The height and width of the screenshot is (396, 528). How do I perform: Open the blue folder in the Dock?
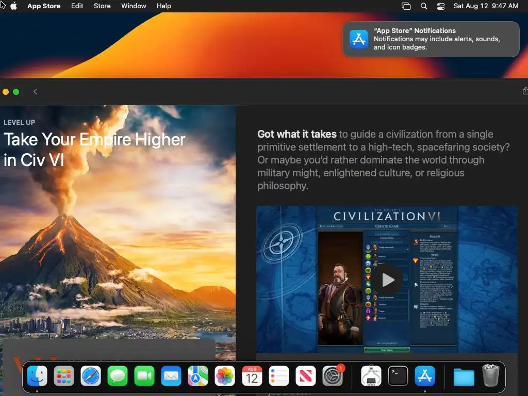[x=464, y=376]
